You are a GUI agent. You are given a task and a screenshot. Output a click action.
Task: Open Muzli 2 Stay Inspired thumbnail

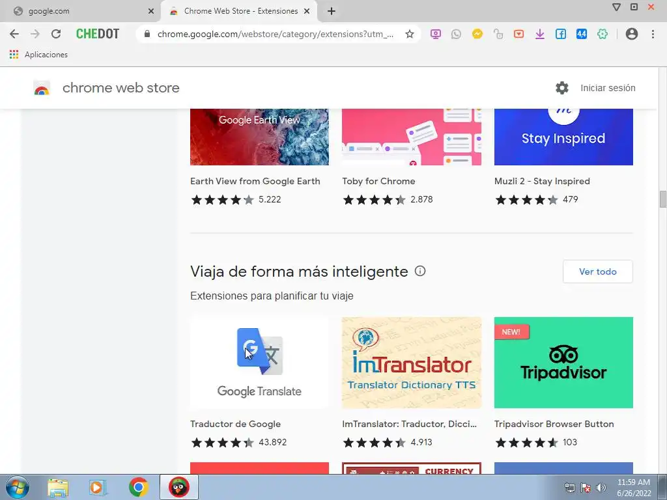point(563,137)
